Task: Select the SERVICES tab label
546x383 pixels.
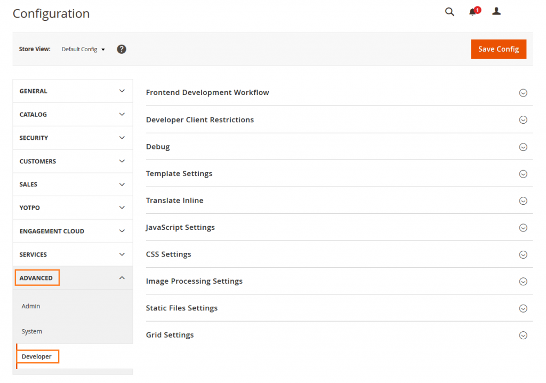Action: pyautogui.click(x=33, y=255)
